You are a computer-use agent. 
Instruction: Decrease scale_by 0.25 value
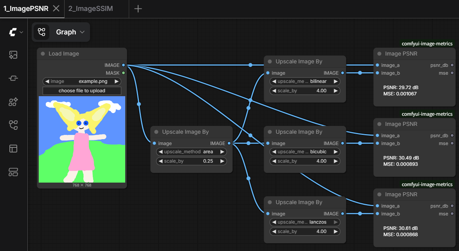click(x=160, y=161)
